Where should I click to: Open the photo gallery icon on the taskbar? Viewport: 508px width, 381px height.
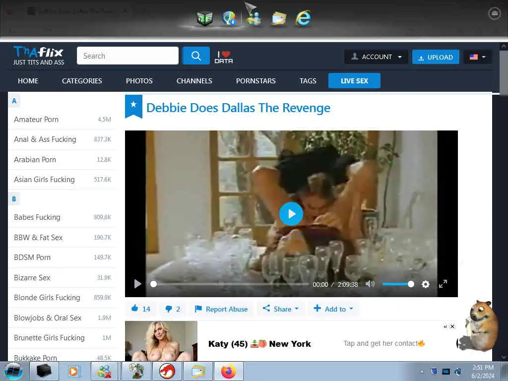[x=197, y=371]
